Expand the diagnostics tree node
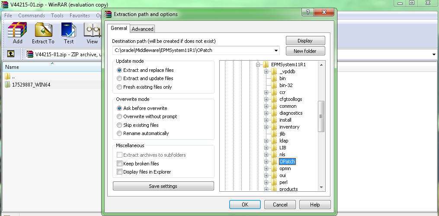The width and height of the screenshot is (439, 216). pos(266,113)
